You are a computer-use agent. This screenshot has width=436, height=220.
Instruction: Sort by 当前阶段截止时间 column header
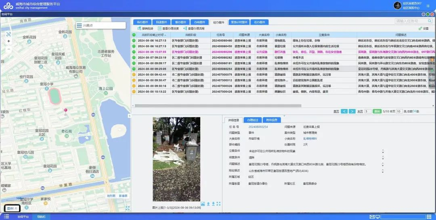(x=152, y=35)
